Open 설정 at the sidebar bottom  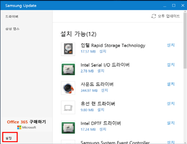pos(9,138)
